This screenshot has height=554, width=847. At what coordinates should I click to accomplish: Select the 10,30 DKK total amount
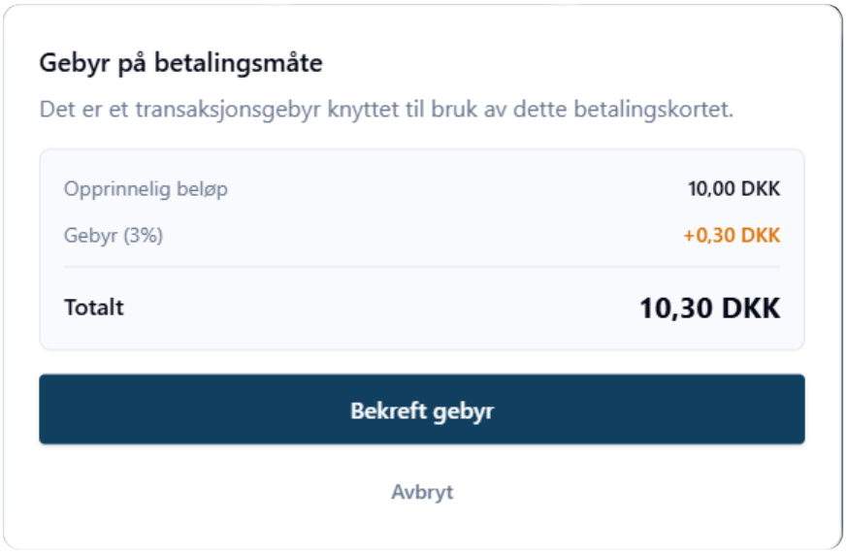(709, 309)
